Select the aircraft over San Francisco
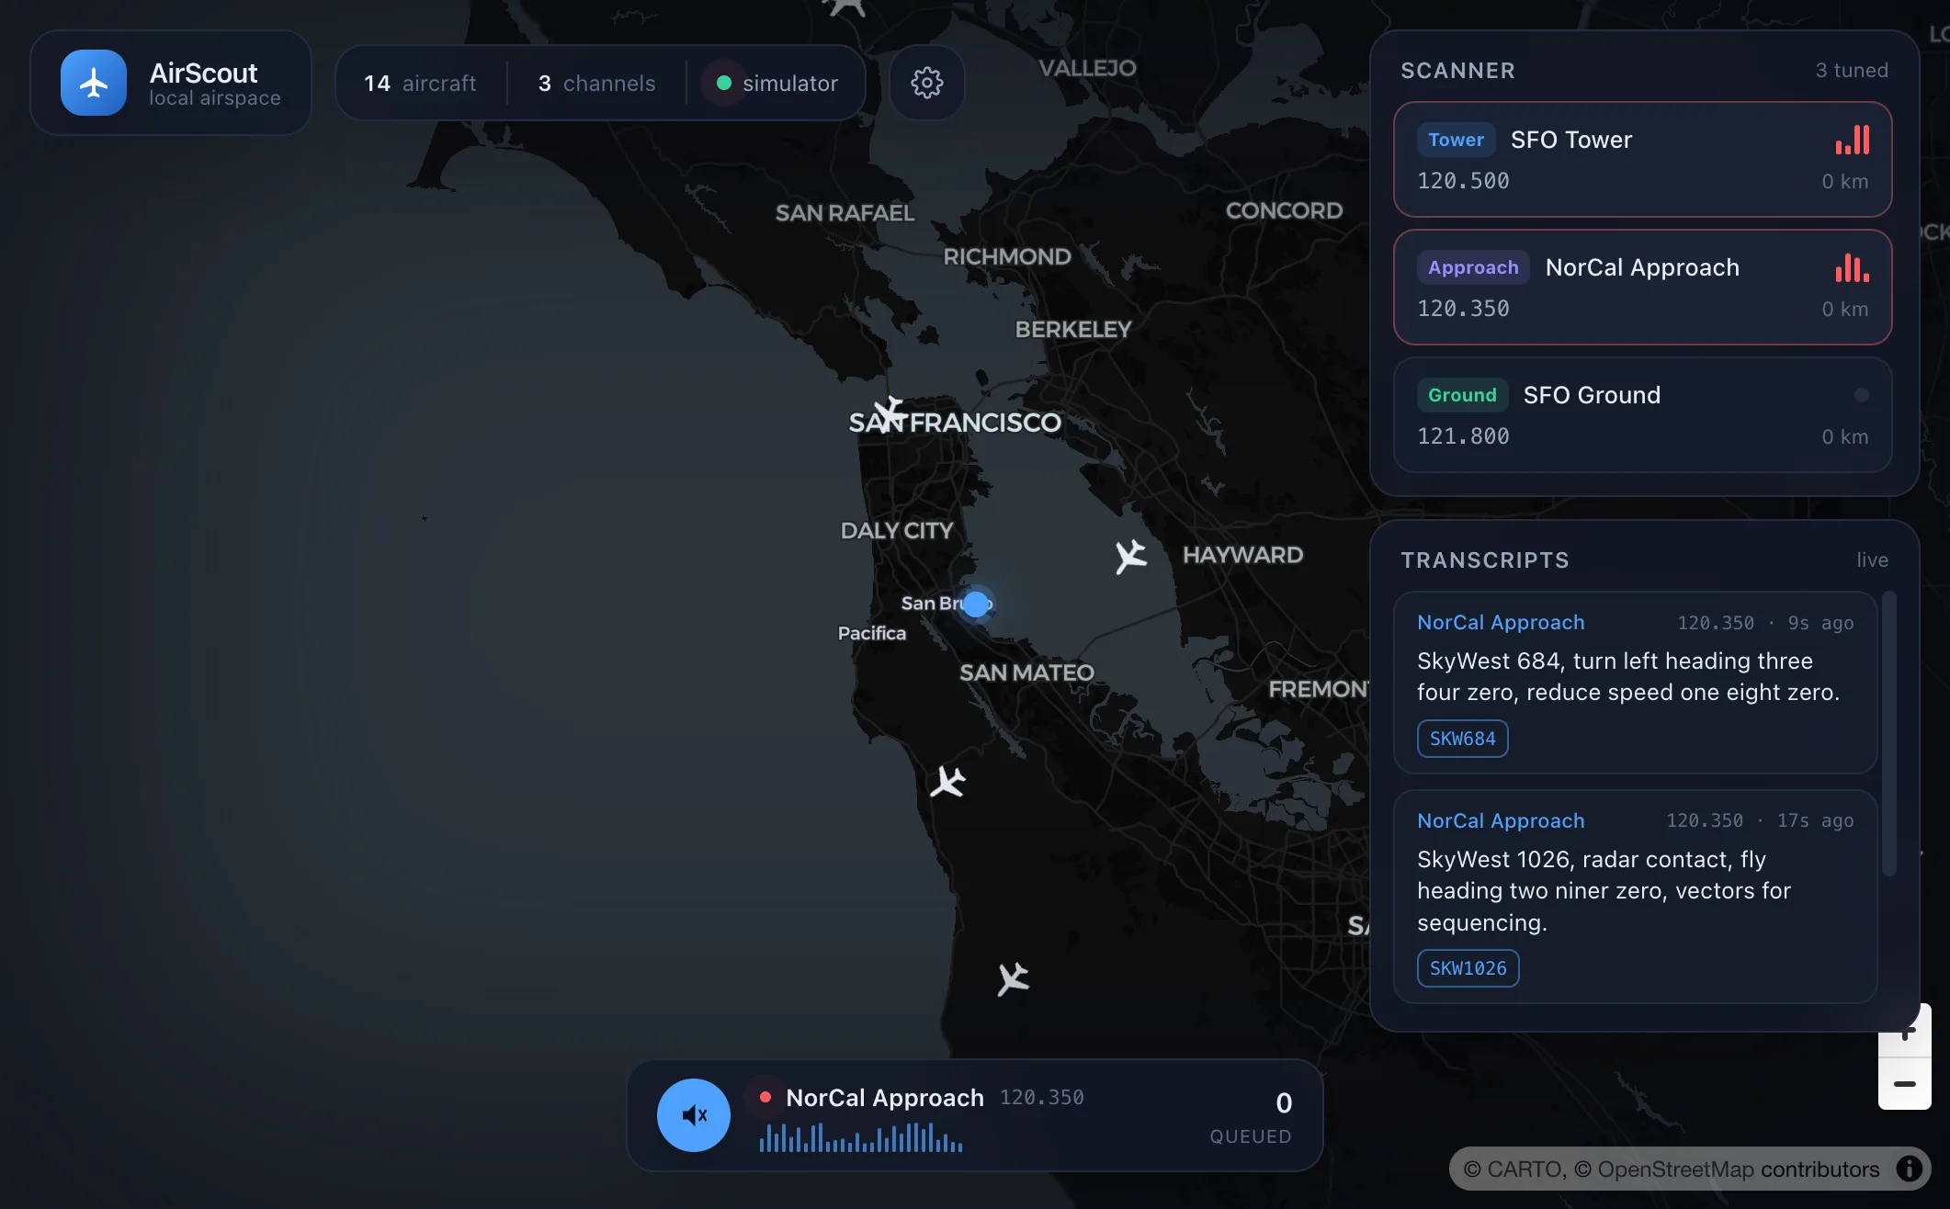This screenshot has width=1950, height=1209. (x=890, y=413)
